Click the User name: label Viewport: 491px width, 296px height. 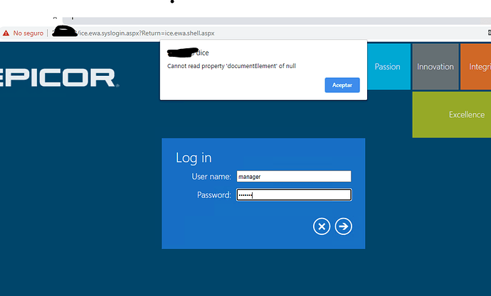tap(211, 177)
